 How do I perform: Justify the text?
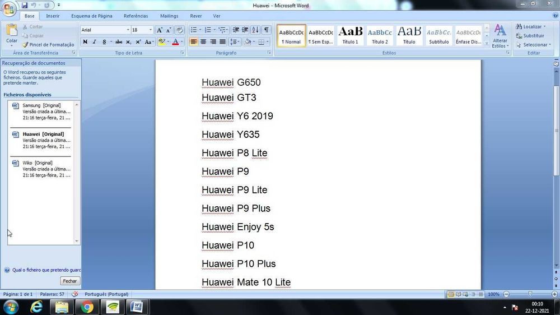point(222,42)
